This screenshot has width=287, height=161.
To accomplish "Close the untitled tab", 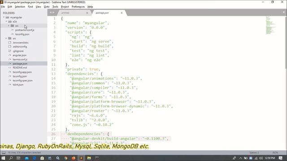I will (87, 13).
